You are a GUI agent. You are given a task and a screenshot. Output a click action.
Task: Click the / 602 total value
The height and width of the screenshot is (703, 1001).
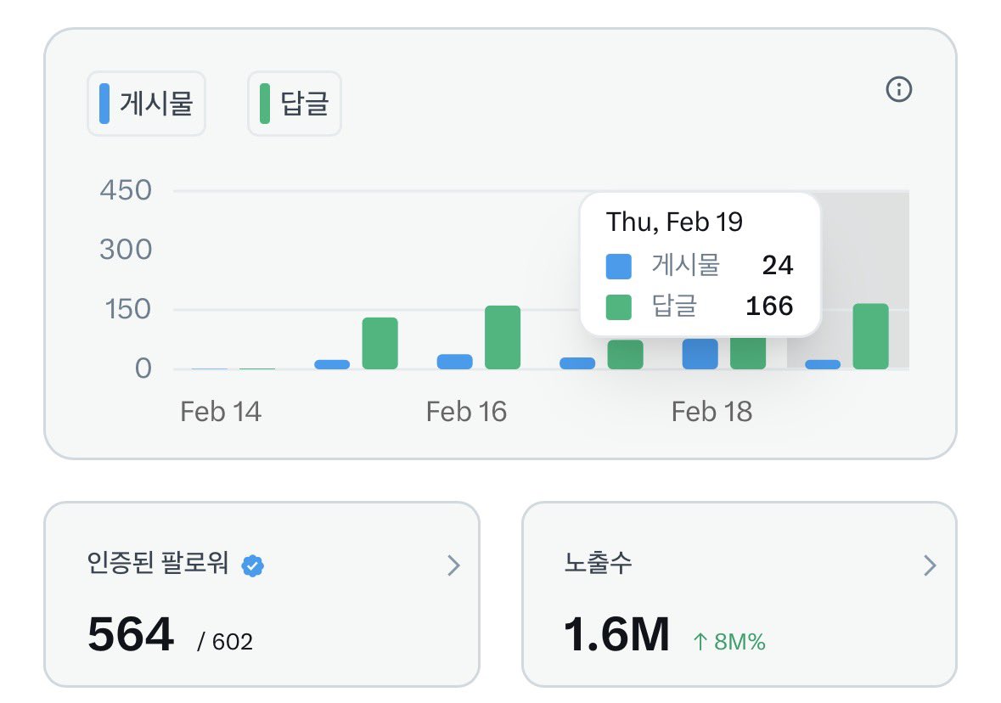(x=225, y=642)
